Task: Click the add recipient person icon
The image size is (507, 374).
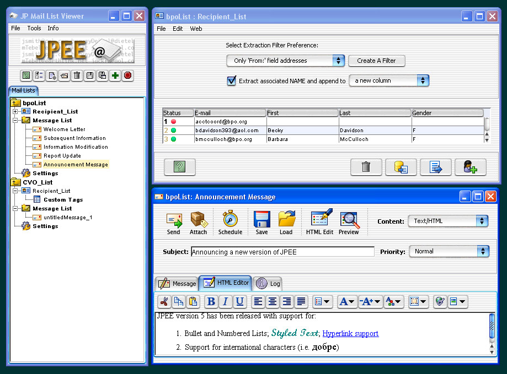Action: pos(470,167)
